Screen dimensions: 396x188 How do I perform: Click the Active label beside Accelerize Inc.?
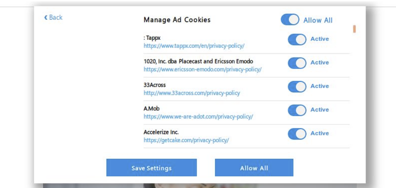tap(319, 133)
